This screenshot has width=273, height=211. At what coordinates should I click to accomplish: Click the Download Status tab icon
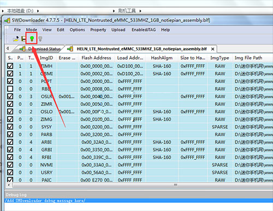pos(22,49)
